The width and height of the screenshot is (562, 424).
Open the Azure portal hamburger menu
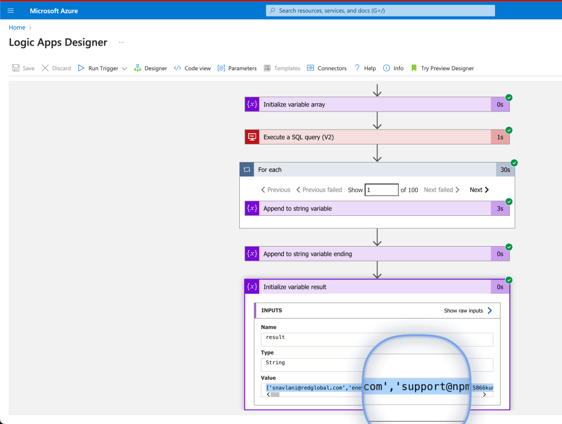[x=10, y=11]
